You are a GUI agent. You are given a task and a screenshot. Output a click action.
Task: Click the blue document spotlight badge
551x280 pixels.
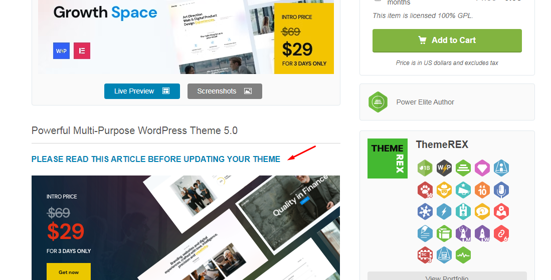click(444, 255)
